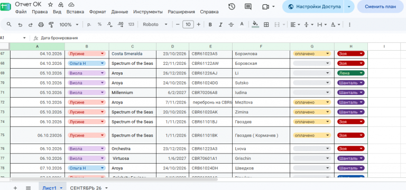Star the document Отчет ОК
This screenshot has height=190, width=406.
pos(51,4)
